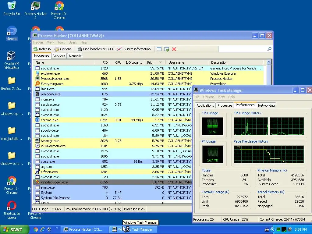Sort by the CPU column header
Image resolution: width=312 pixels, height=234 pixels.
tap(116, 62)
